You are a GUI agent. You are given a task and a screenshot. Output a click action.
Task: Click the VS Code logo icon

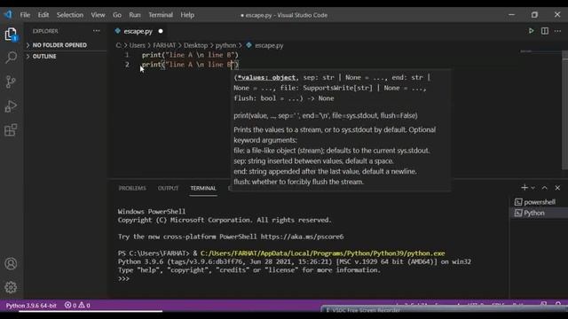click(8, 14)
